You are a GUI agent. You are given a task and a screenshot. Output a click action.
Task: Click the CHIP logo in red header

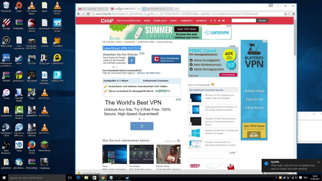pos(107,21)
